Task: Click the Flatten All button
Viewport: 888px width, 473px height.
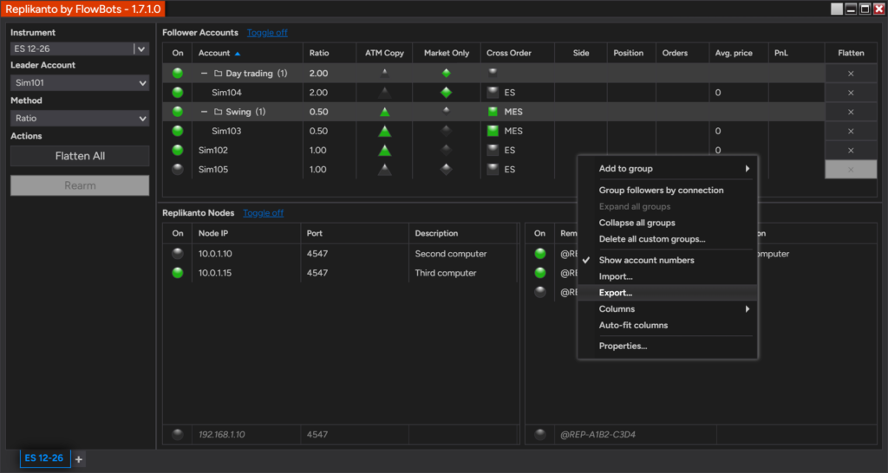Action: point(80,156)
